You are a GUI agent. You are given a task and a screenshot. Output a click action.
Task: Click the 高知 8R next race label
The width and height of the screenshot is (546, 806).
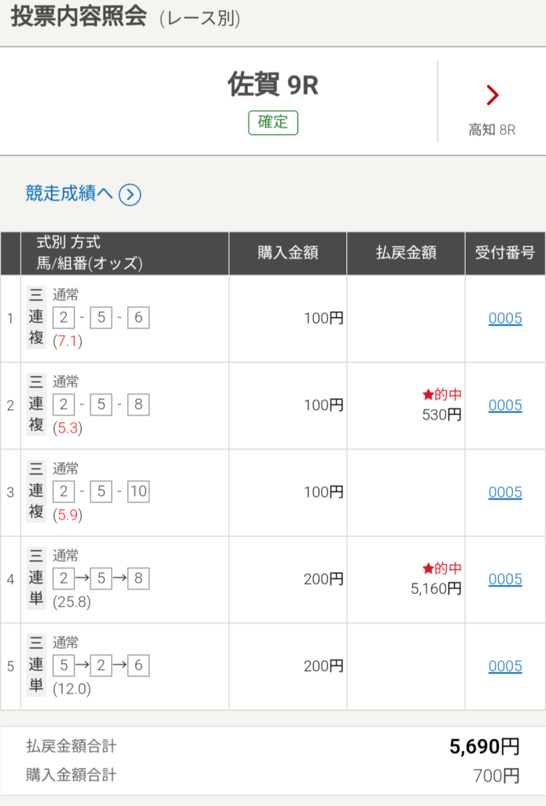click(x=492, y=130)
